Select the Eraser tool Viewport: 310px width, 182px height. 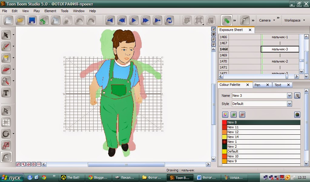coord(5,69)
